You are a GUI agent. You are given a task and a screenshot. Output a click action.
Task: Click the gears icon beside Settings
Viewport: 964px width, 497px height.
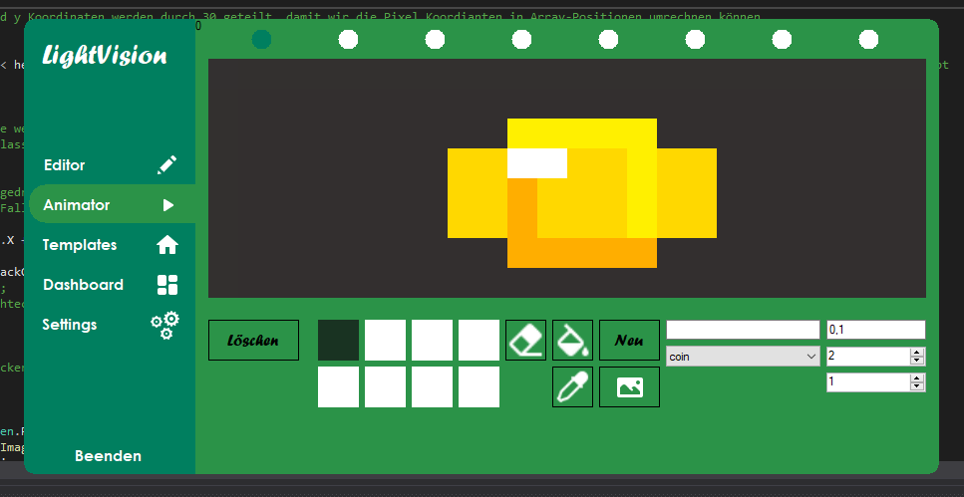tap(165, 325)
